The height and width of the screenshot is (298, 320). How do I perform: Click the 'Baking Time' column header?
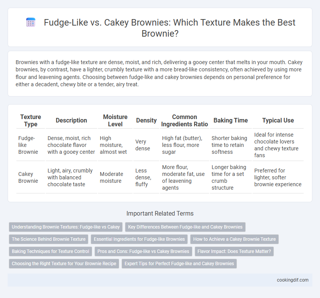pos(230,121)
